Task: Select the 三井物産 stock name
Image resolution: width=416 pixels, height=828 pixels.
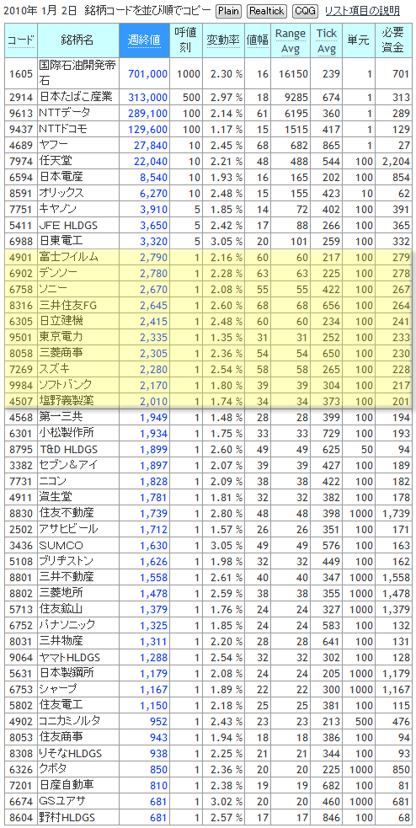Action: pyautogui.click(x=61, y=640)
